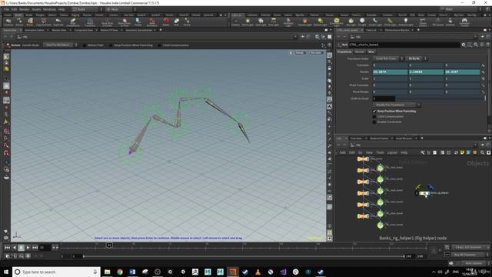Switch to the Animation Editor pane tab
Viewport: 492px width, 277px height.
pos(34,30)
